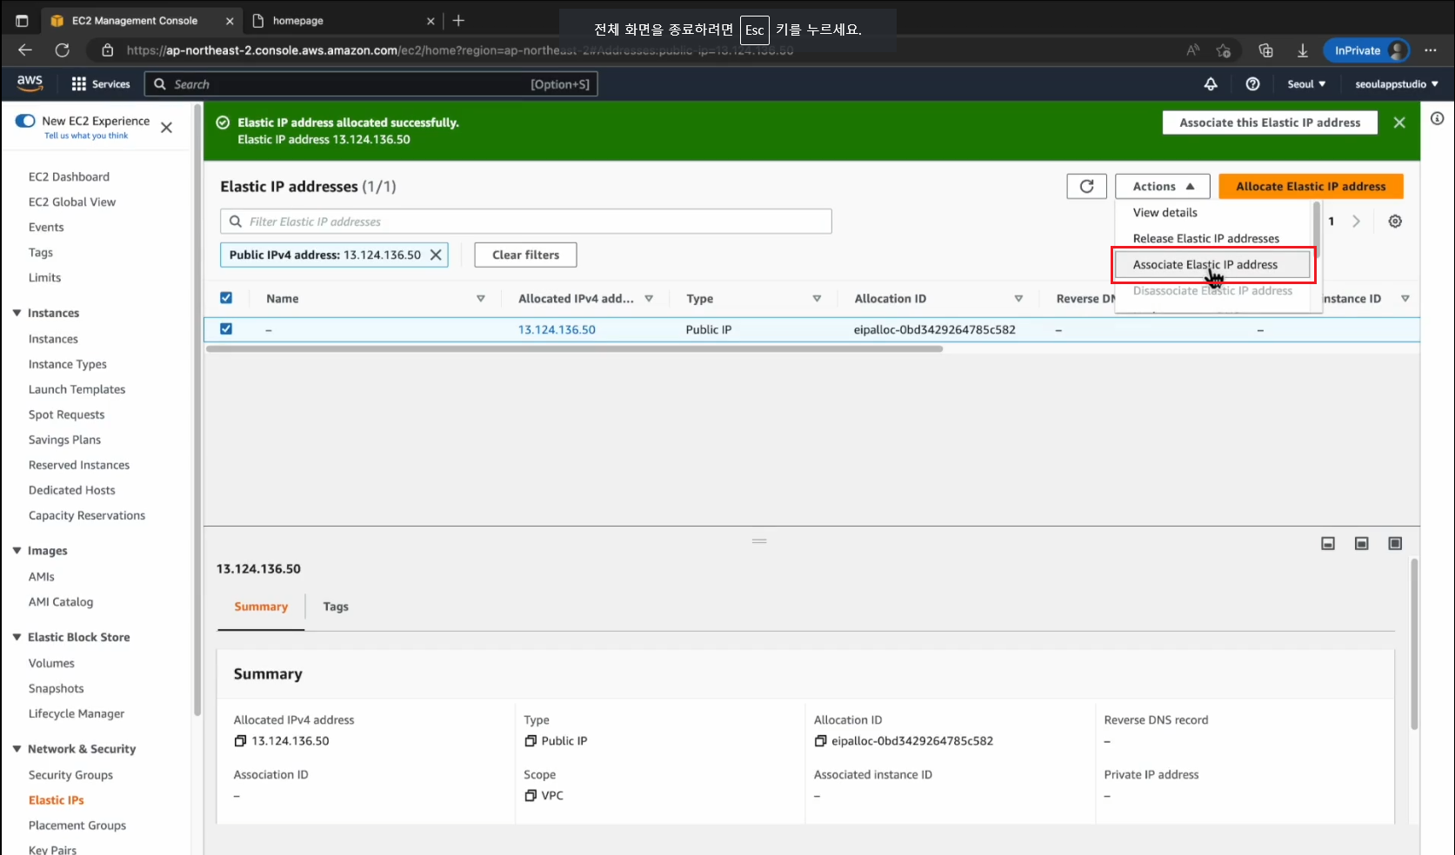Go to next page of results
Screen dimensions: 1455x855
1356,222
